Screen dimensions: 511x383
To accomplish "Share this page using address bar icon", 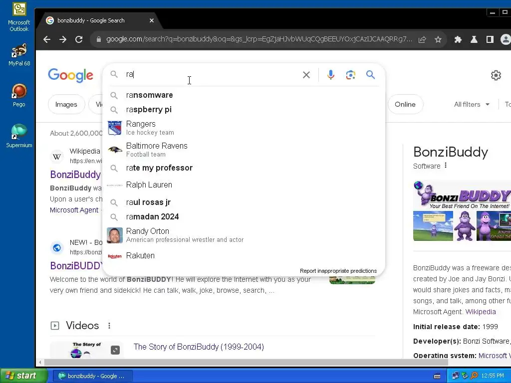I will [422, 39].
